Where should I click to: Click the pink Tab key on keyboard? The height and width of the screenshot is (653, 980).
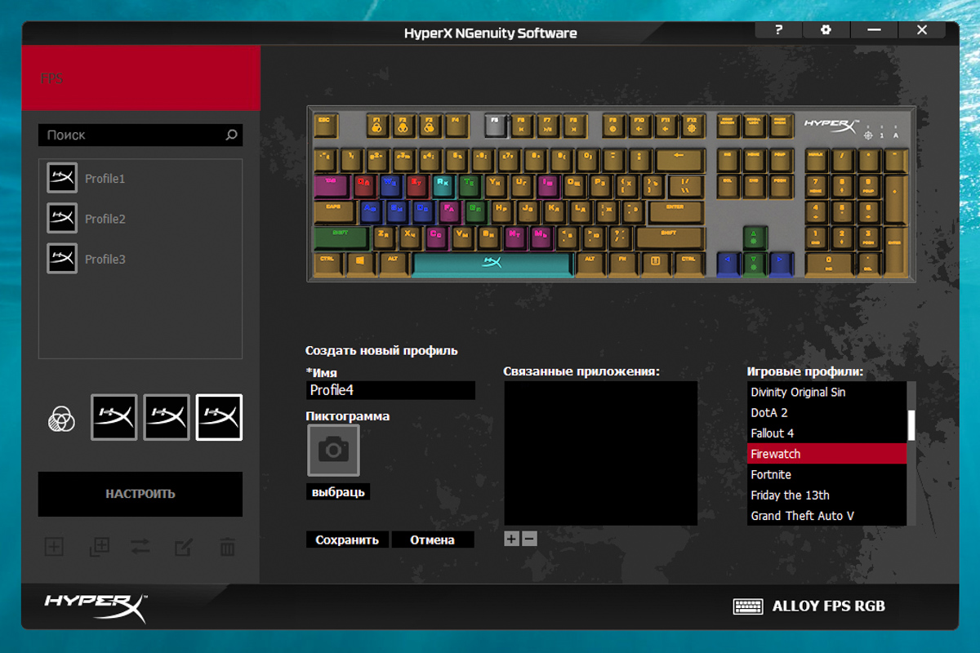[332, 186]
